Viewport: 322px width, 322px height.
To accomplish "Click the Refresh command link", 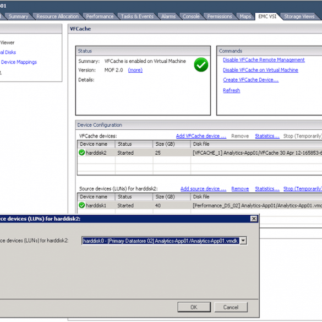I will (x=231, y=90).
